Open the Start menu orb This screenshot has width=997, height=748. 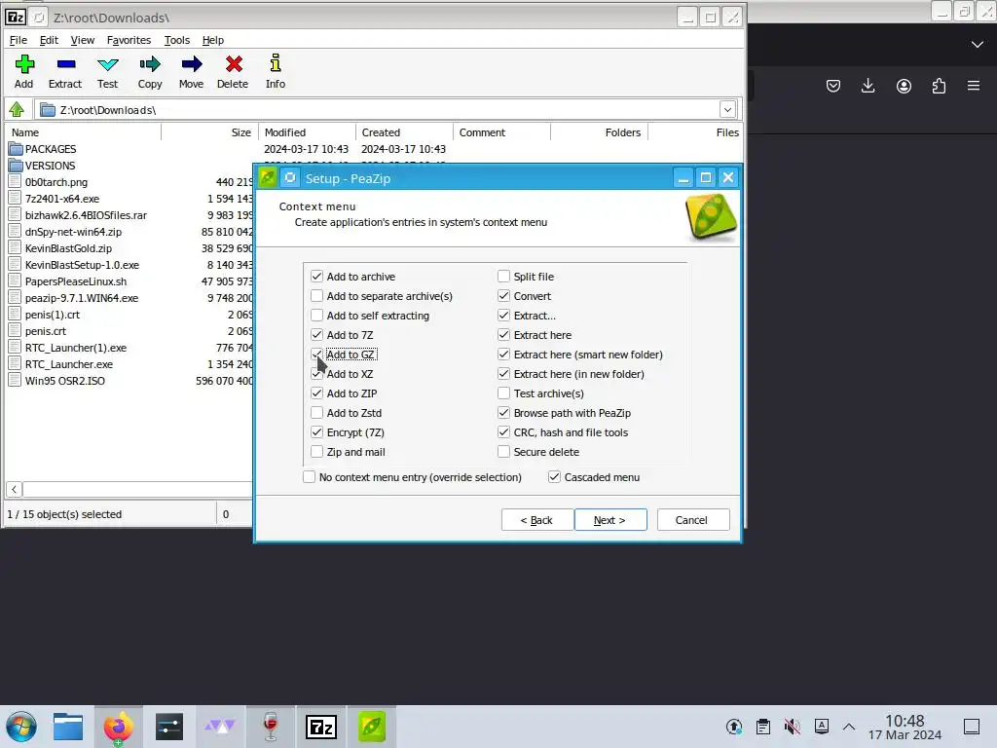tap(21, 727)
